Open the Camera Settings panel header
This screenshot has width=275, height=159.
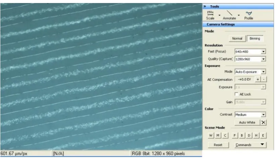(x=238, y=24)
